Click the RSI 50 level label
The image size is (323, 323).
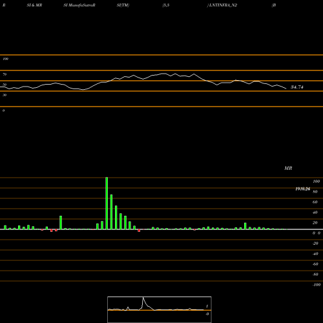click(5, 85)
